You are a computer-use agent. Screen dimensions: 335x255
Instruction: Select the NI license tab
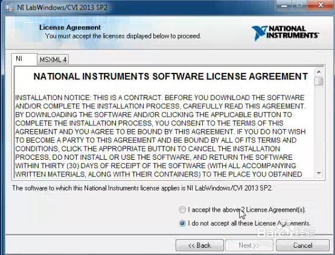click(24, 59)
